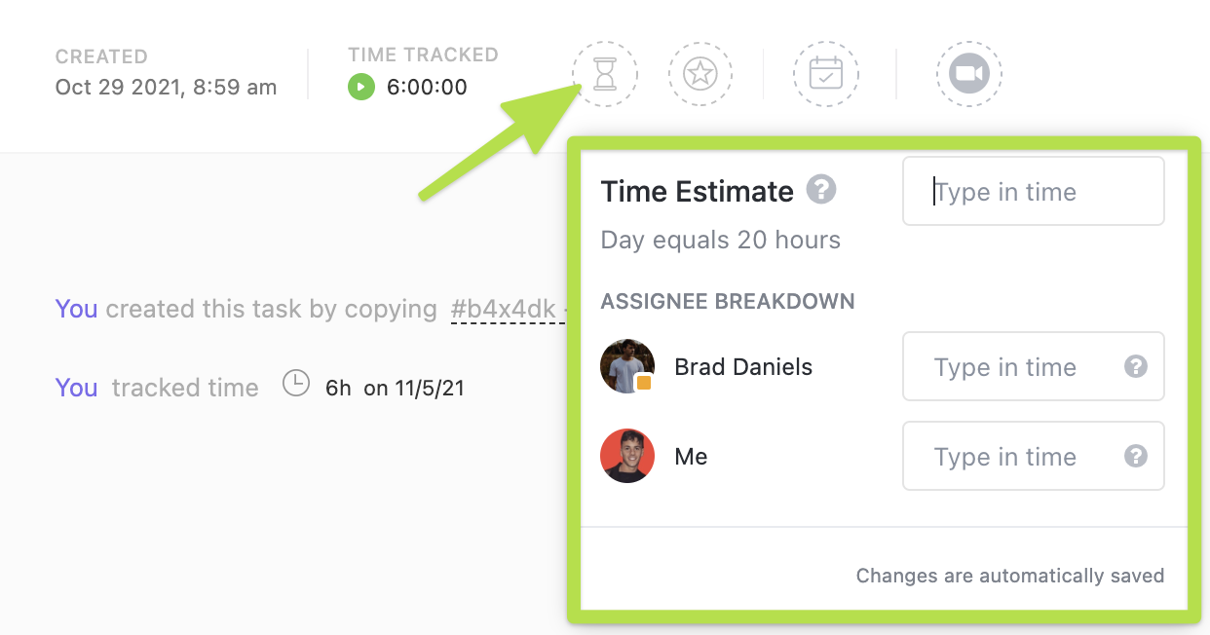Screen dimensions: 1210x635
Task: Click the video camera record icon
Action: click(x=968, y=73)
